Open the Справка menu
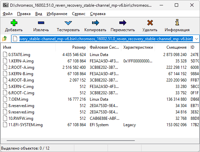The width and height of the screenshot is (200, 152). tap(98, 14)
